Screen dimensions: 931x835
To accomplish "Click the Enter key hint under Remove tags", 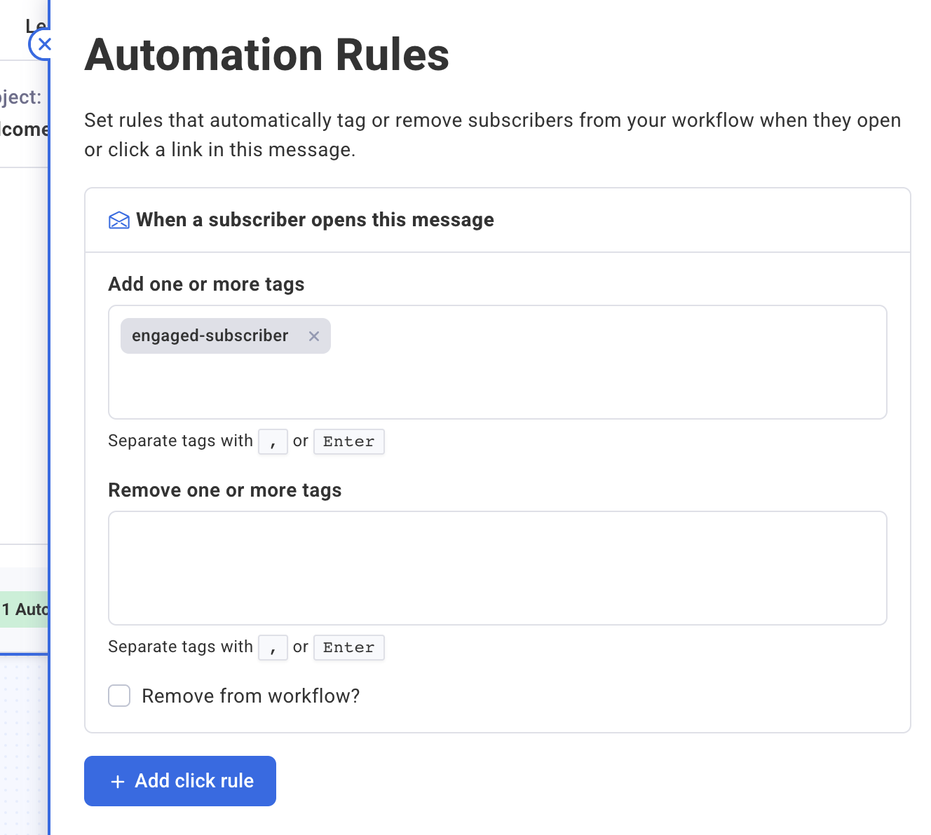I will click(348, 648).
